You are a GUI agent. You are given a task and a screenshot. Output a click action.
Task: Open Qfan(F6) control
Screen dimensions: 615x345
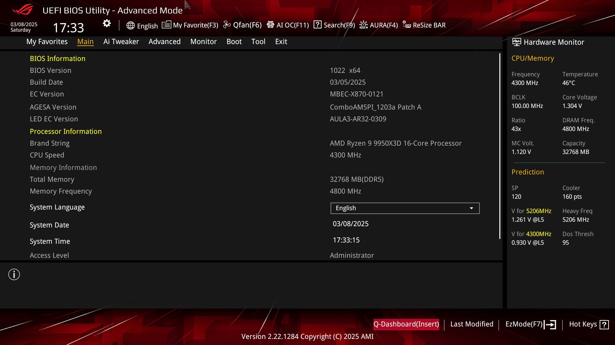click(x=247, y=25)
